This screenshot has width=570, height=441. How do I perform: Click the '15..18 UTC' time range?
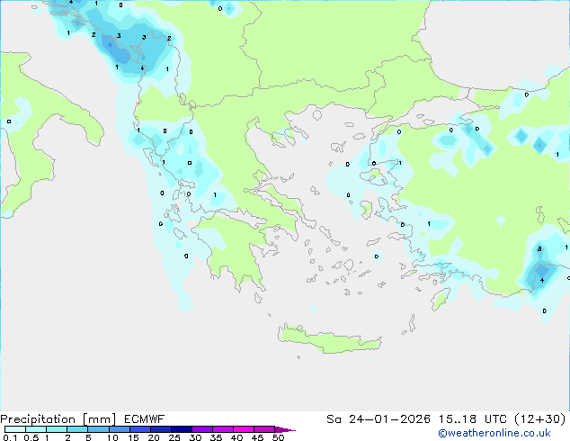click(x=472, y=419)
